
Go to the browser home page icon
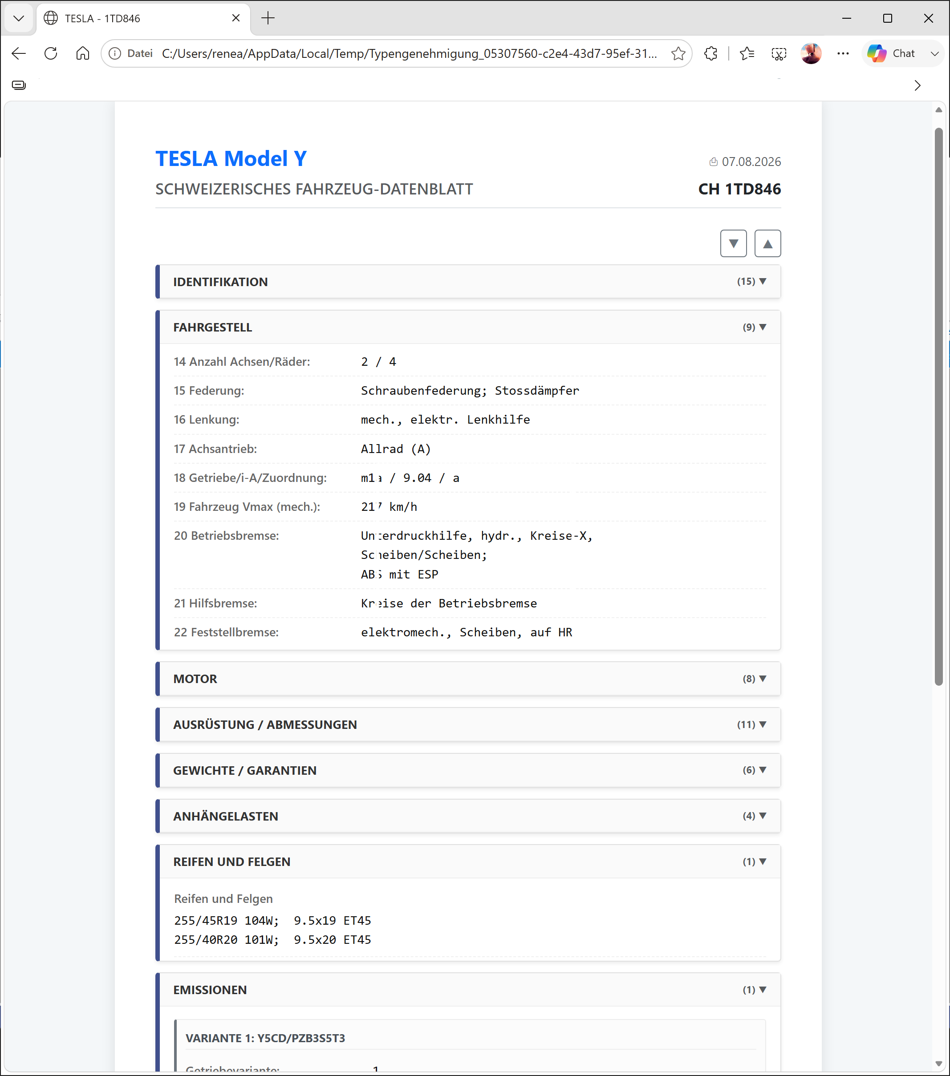[83, 53]
